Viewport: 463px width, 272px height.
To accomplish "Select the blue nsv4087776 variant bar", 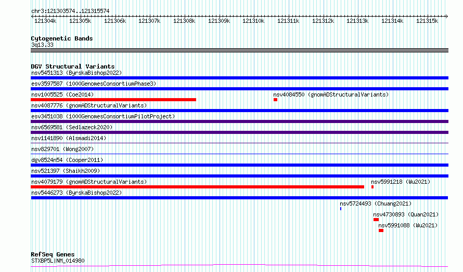I will 239,111.
